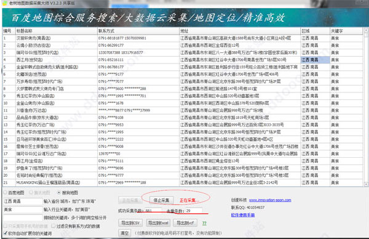The image size is (369, 239).
Task: Sort by the 联系方式 column header
Action: pyautogui.click(x=138, y=31)
